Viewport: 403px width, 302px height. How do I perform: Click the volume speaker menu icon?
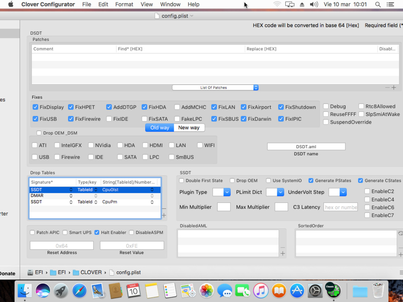(x=314, y=4)
